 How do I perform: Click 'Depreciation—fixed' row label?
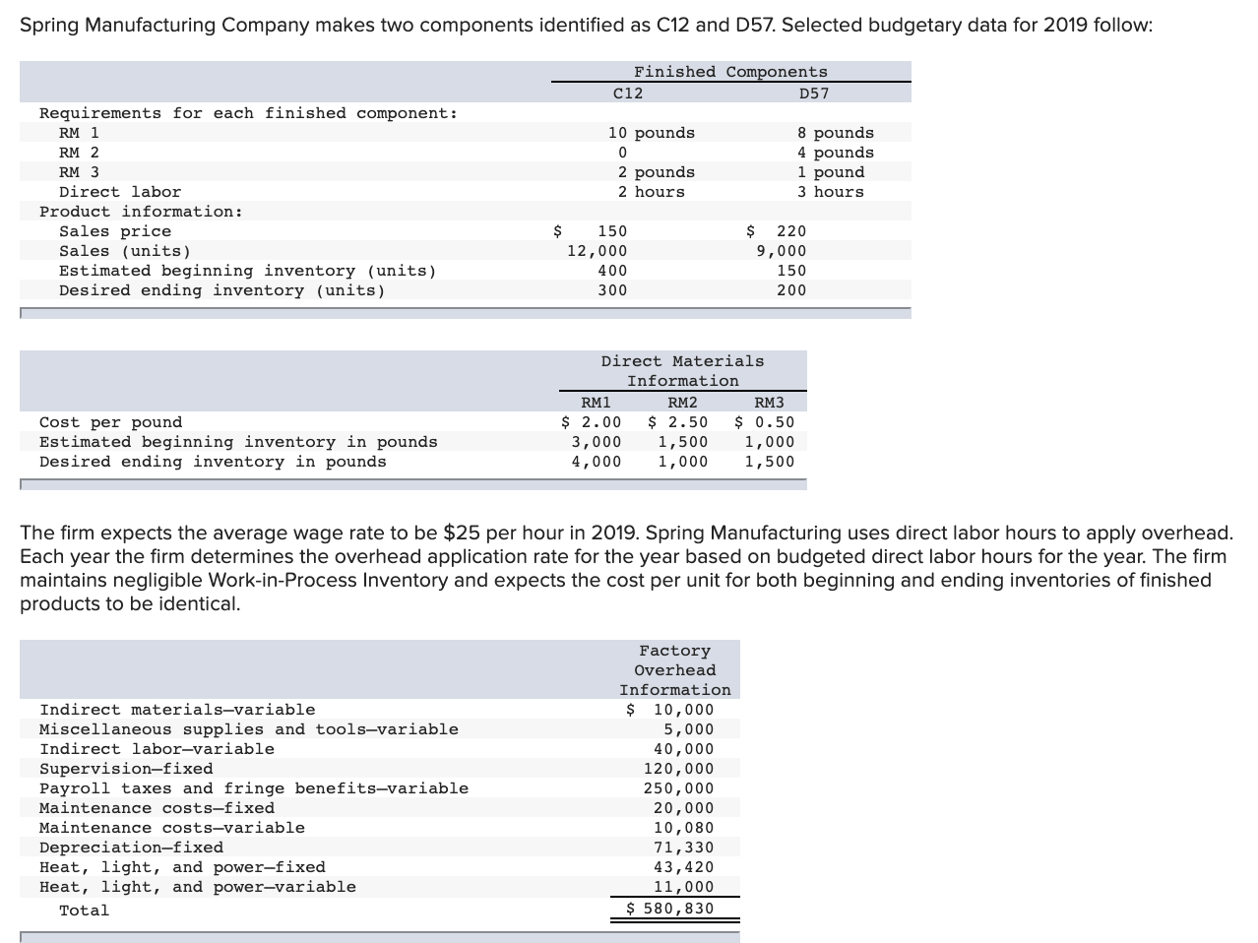[131, 848]
